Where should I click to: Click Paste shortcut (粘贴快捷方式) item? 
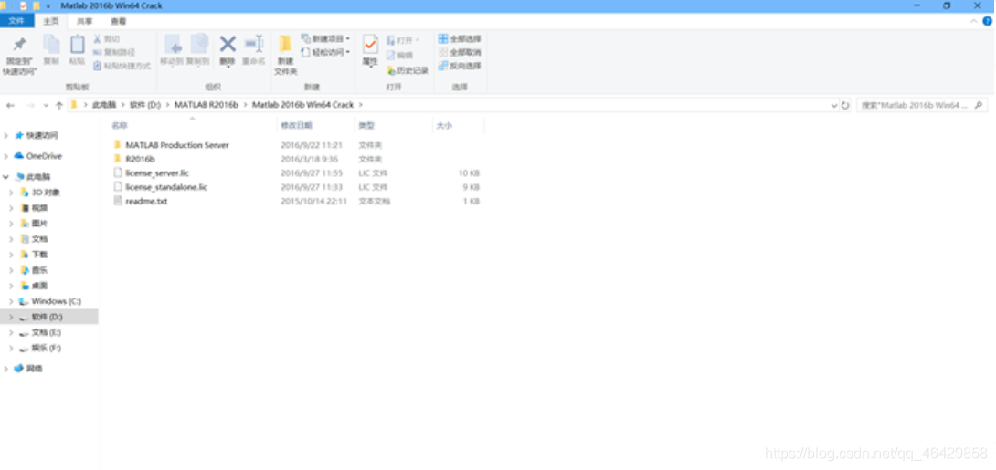coord(122,66)
